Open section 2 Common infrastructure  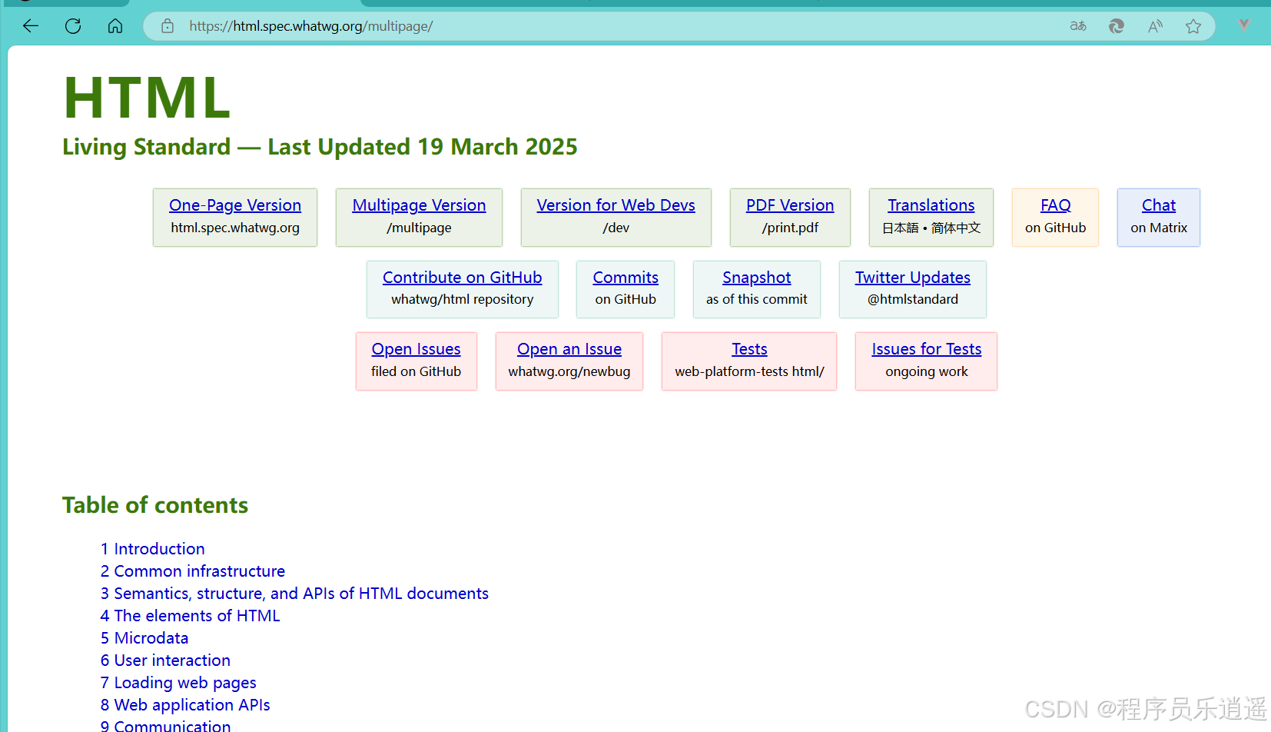pos(192,571)
